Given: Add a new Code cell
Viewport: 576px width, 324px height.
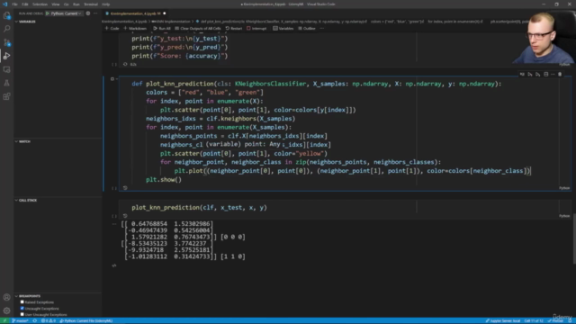Looking at the screenshot, I should coord(112,28).
